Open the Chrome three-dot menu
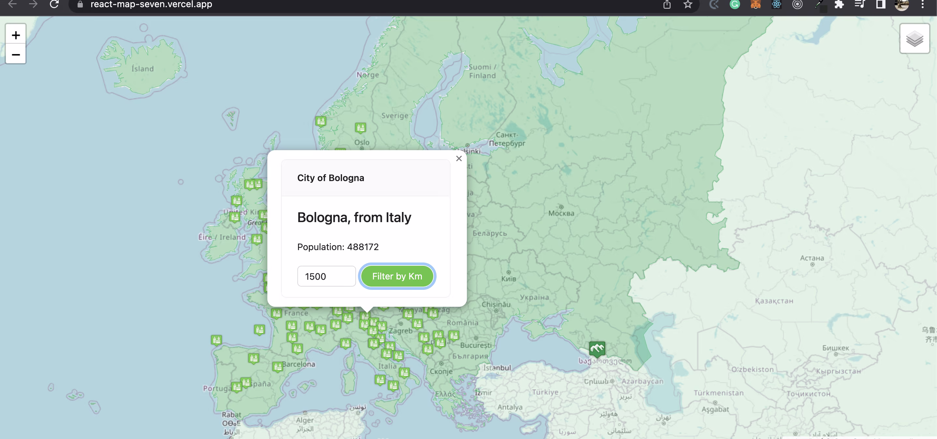The image size is (937, 439). coord(922,4)
